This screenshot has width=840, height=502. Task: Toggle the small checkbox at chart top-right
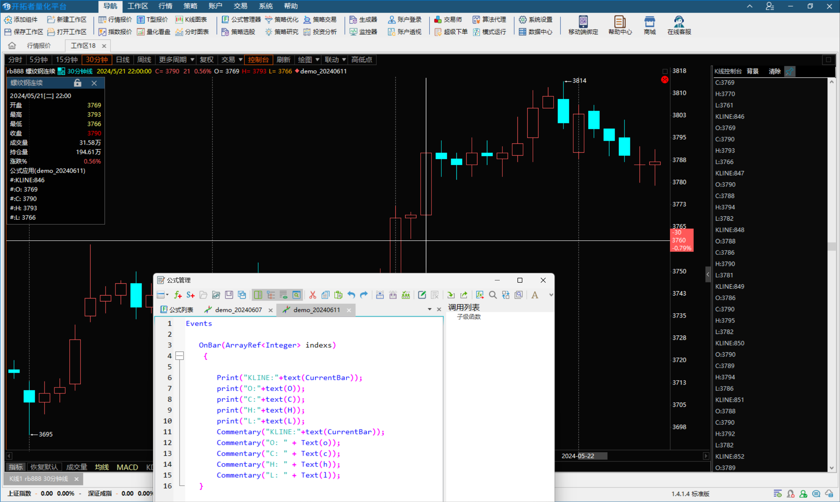point(665,71)
